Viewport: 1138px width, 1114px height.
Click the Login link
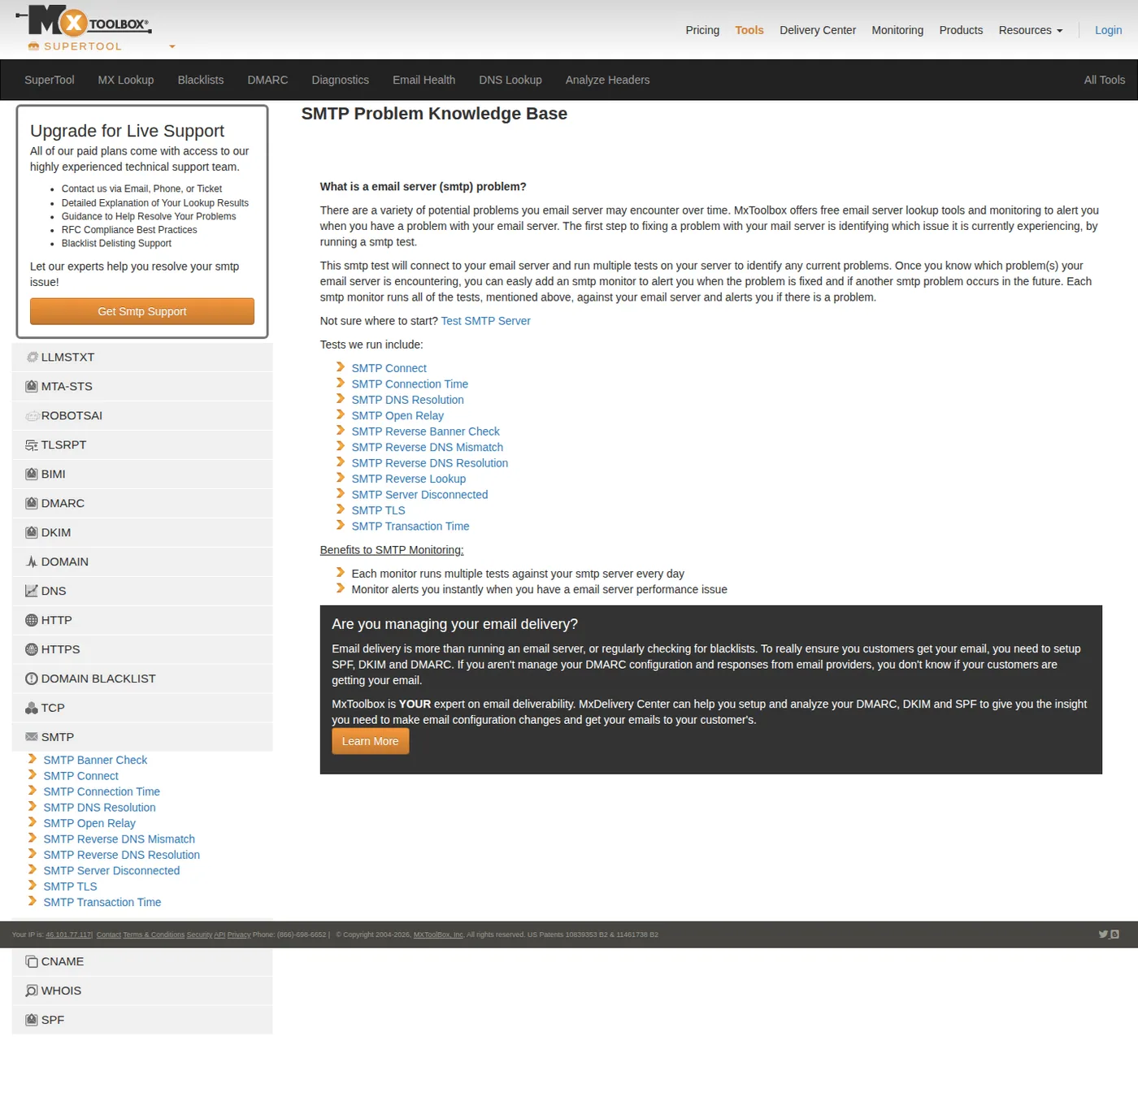1108,30
